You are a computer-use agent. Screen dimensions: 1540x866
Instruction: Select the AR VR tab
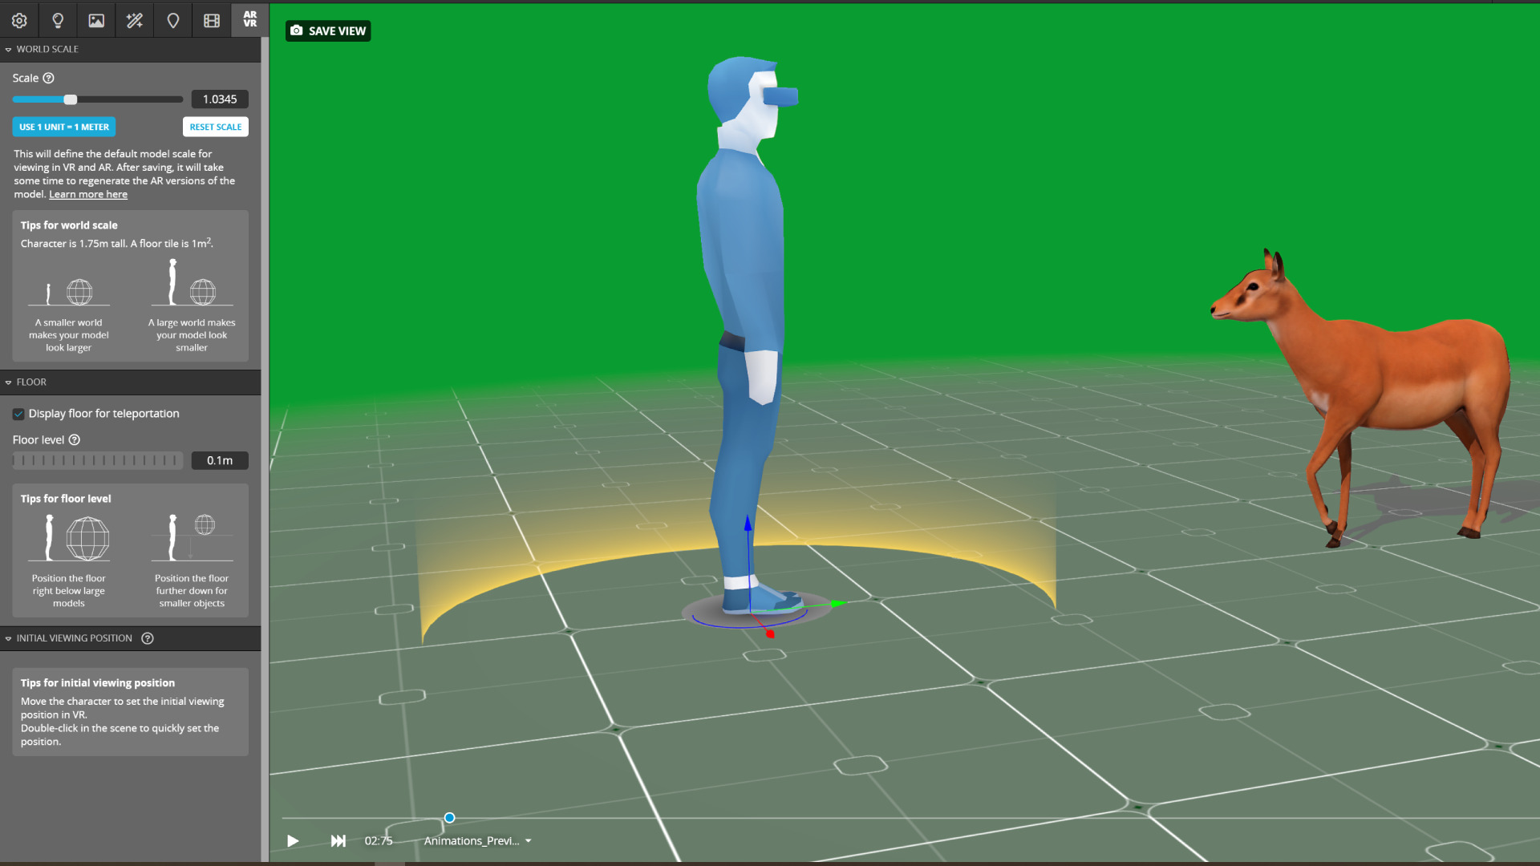(250, 19)
